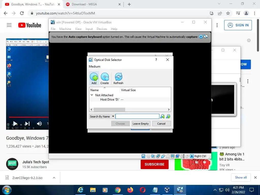
Task: Click Show all downloads
Action: click(x=241, y=177)
